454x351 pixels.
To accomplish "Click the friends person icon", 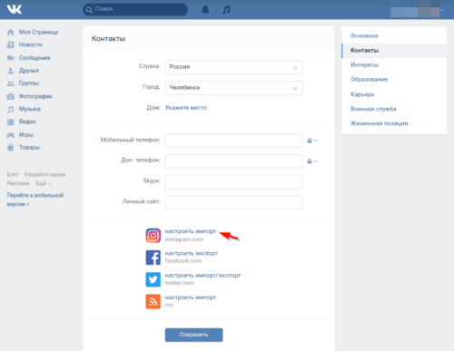I will coord(11,71).
